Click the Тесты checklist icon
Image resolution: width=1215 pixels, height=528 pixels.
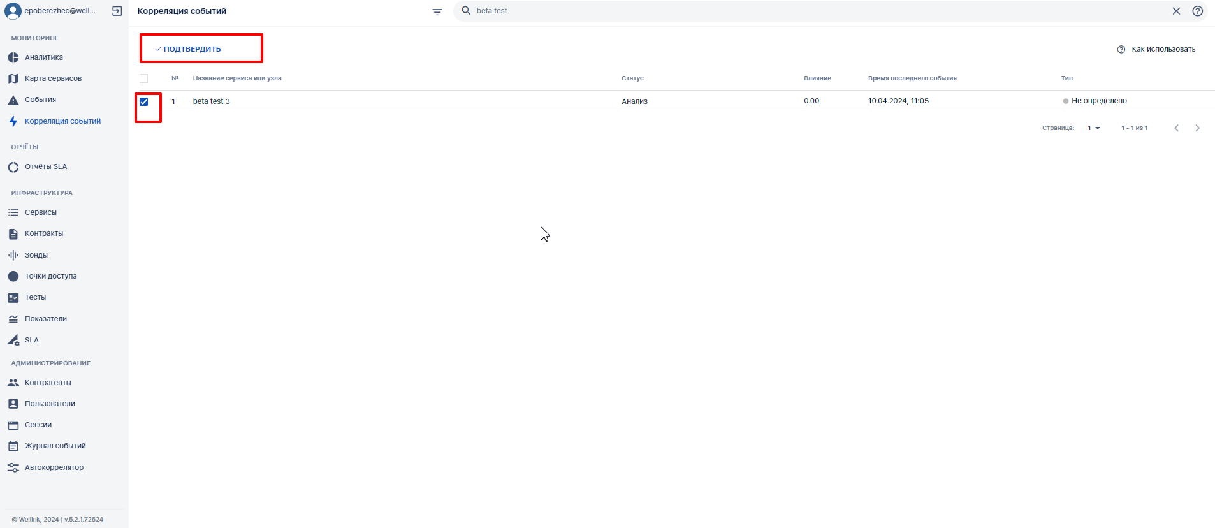13,298
